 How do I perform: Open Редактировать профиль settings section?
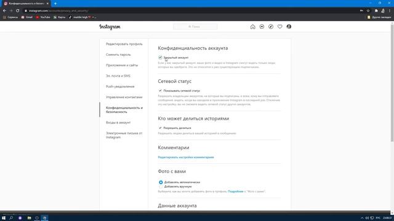tap(124, 44)
